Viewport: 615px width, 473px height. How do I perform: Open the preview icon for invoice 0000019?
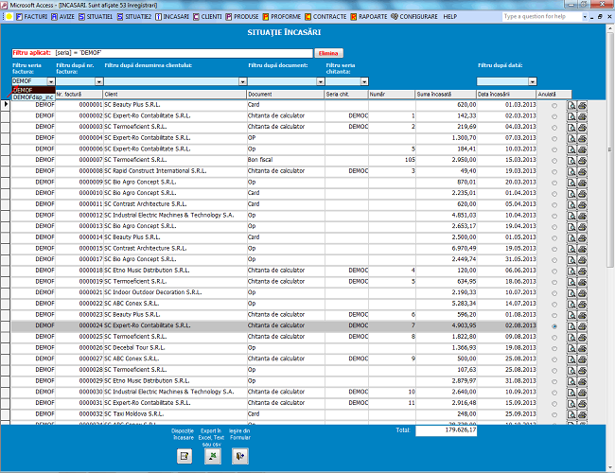(x=571, y=282)
